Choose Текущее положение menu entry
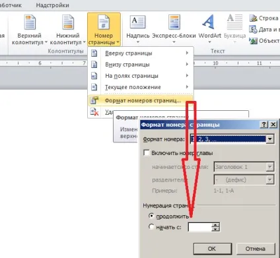280x258 pixels. [141, 87]
